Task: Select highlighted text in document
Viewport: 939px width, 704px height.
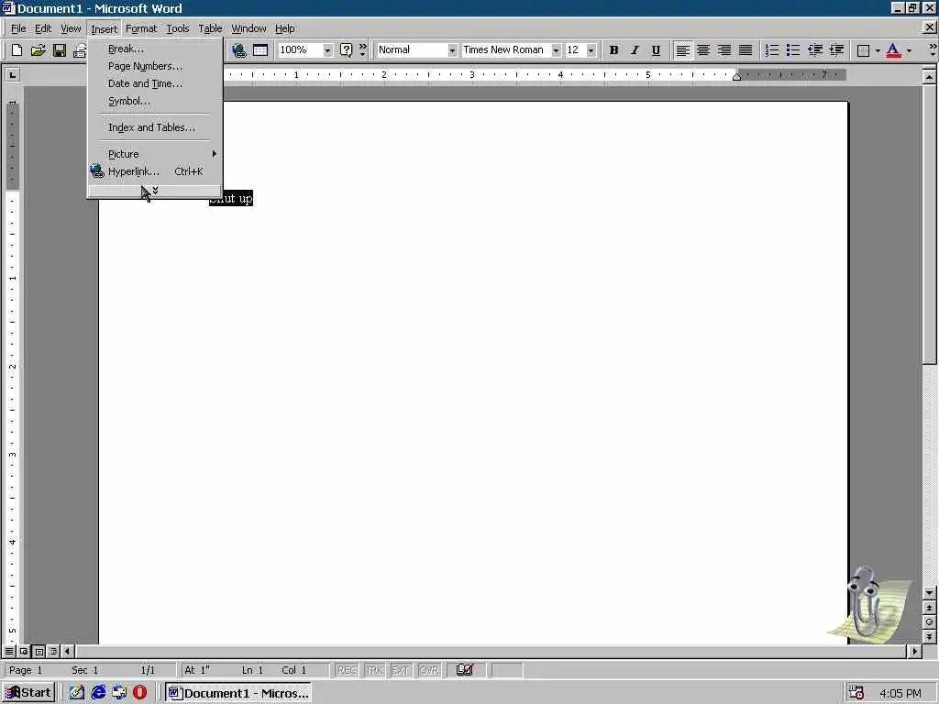Action: pyautogui.click(x=231, y=198)
